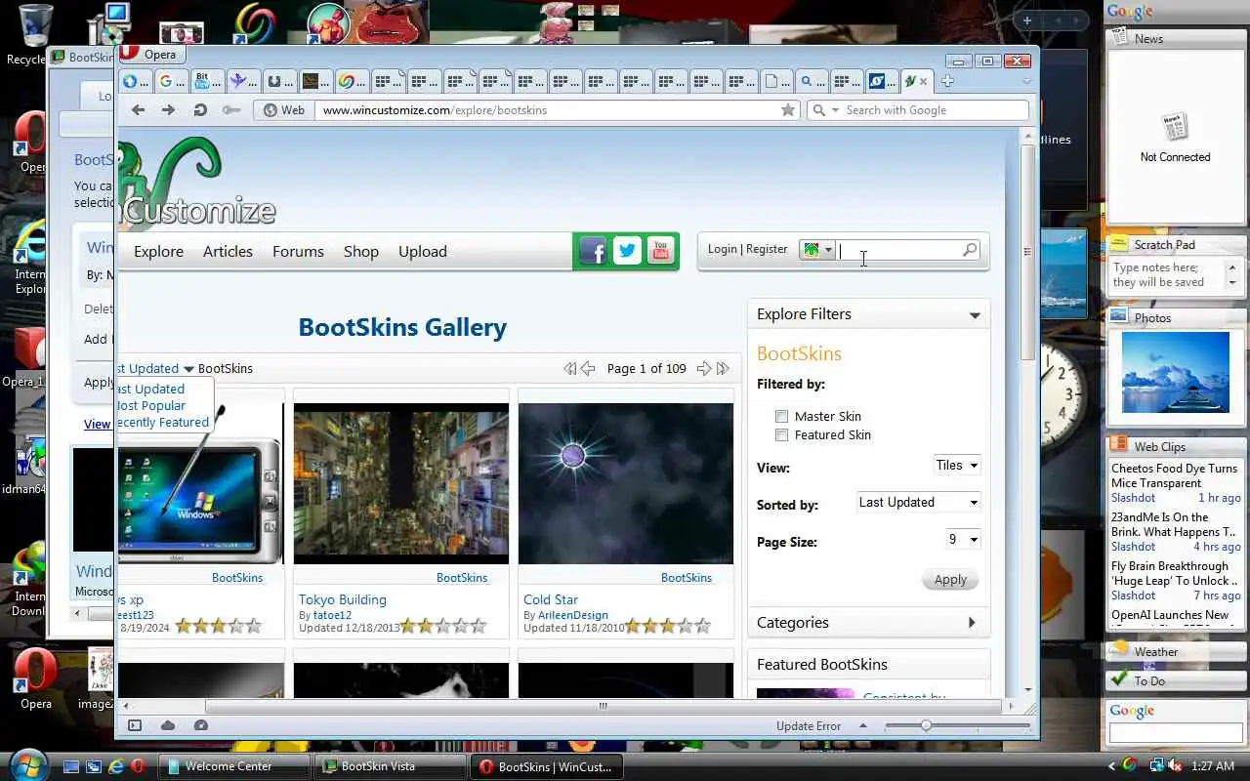1250x781 pixels.
Task: Open the password wand key icon
Action: click(230, 110)
